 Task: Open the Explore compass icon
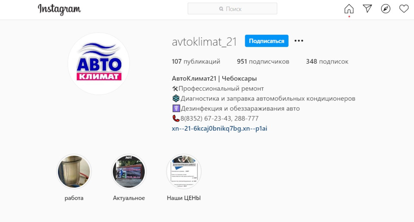pyautogui.click(x=386, y=9)
